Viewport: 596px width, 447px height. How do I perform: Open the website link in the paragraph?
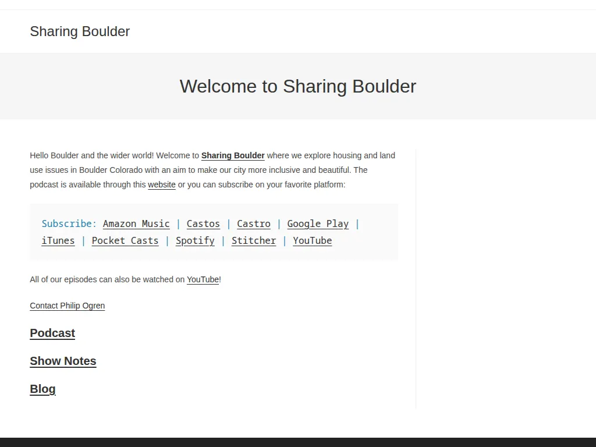click(162, 185)
